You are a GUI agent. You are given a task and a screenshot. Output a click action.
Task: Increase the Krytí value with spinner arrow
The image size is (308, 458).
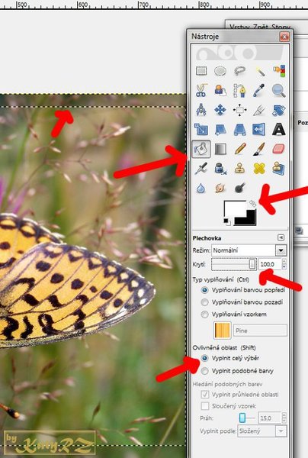(x=284, y=261)
